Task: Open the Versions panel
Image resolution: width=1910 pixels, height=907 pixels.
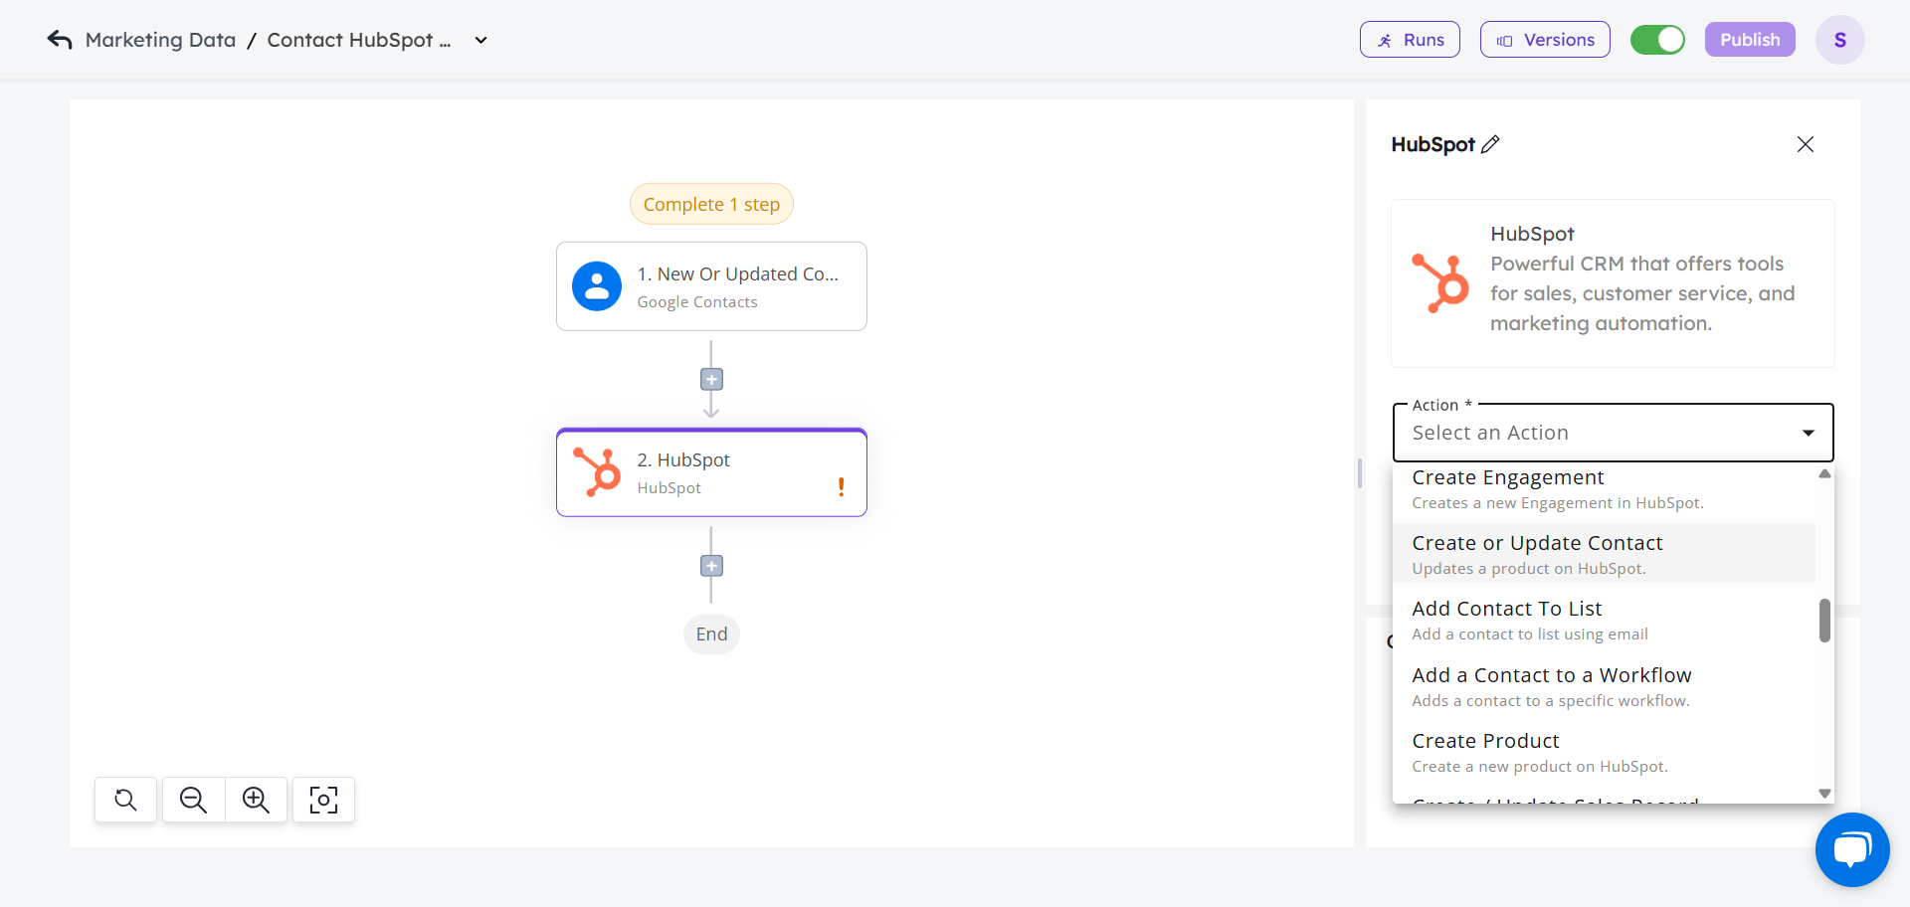Action: pos(1545,40)
